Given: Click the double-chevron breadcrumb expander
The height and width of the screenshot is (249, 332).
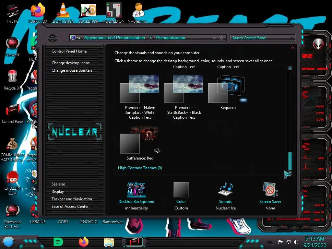Looking at the screenshot, I should pyautogui.click(x=78, y=38).
